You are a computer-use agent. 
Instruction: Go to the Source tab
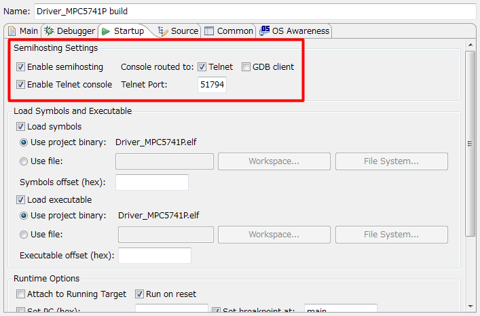(178, 31)
